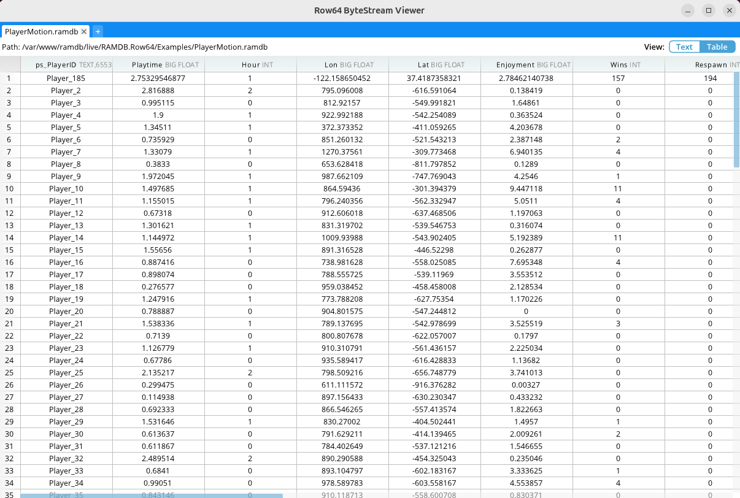Select the Player_34 cell
Screen dimensions: 740x498
pos(66,483)
